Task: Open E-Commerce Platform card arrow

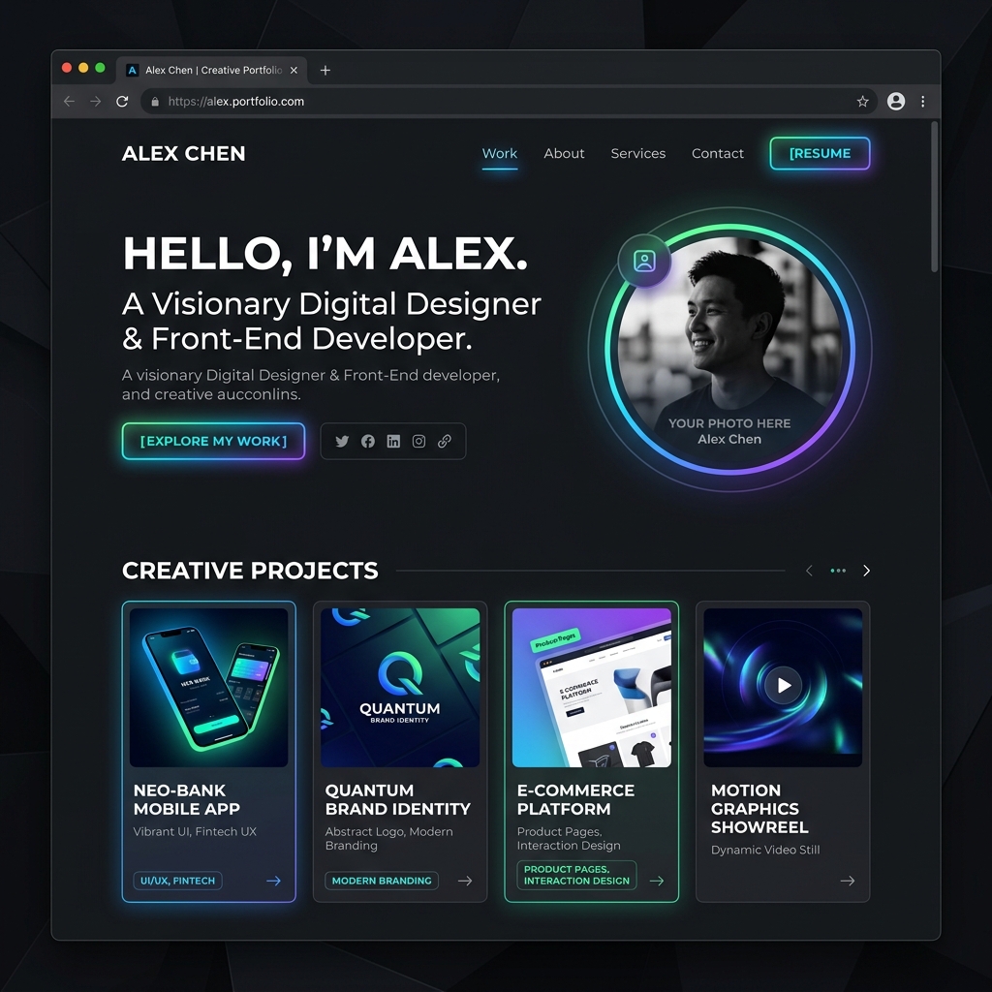Action: pos(657,881)
